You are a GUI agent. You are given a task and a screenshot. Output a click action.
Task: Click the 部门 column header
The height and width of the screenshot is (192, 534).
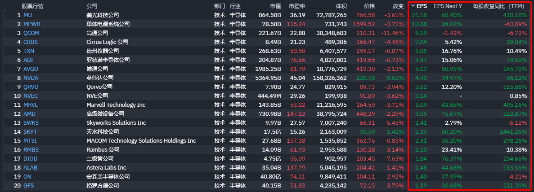[x=220, y=6]
